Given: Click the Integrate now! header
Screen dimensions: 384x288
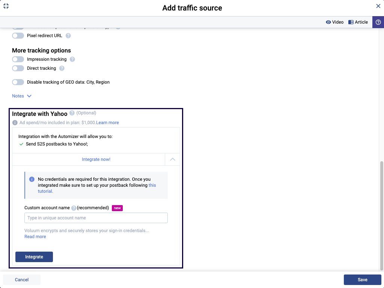Looking at the screenshot, I should coord(96,159).
